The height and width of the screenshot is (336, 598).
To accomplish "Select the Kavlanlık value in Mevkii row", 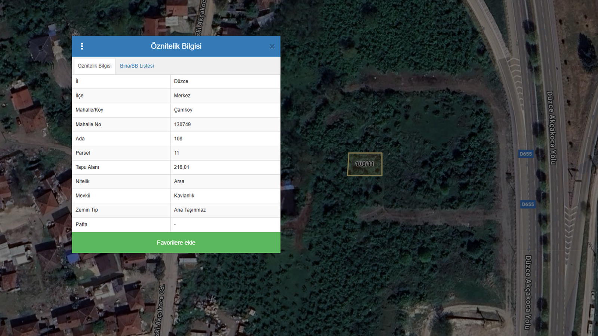I will click(184, 195).
